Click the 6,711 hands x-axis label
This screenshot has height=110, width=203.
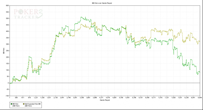(x=154, y=98)
